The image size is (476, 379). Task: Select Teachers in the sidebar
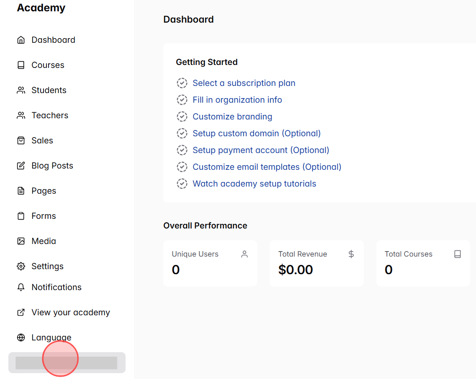click(50, 115)
